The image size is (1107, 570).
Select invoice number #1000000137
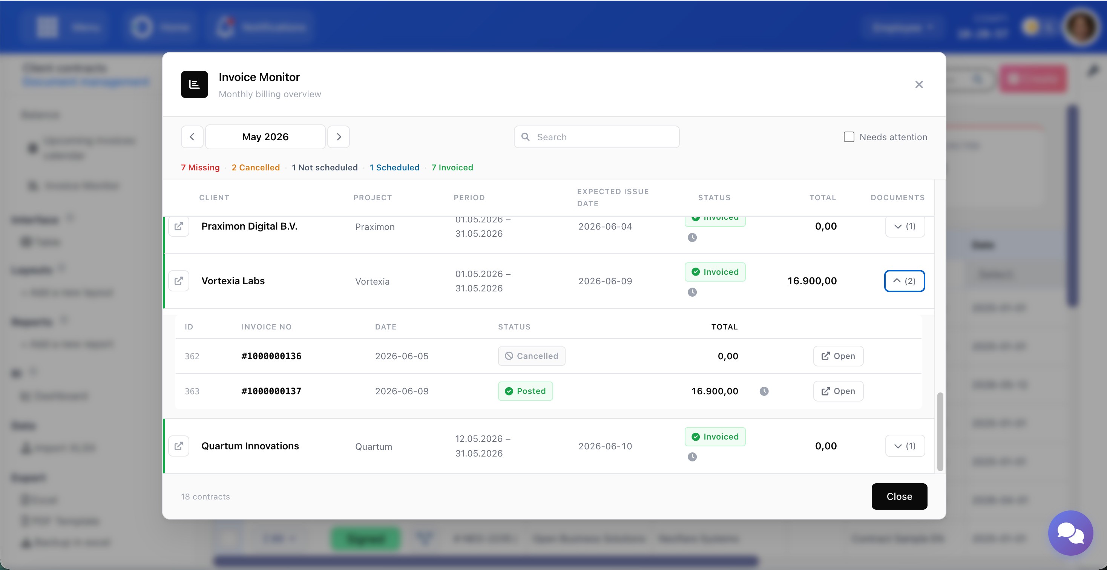pos(271,391)
